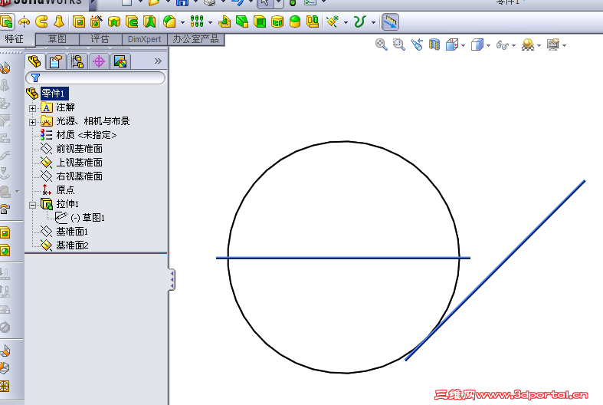Collapse the 拉伸1 feature node
Screen dimensions: 603x405
[33, 205]
